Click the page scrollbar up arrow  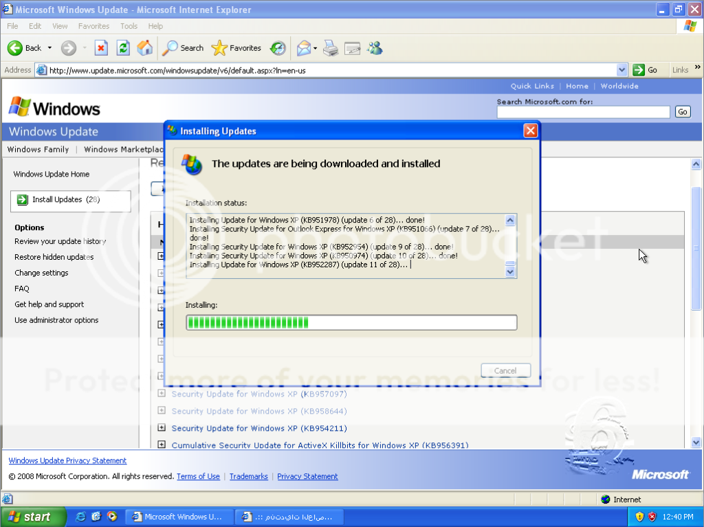tap(696, 164)
